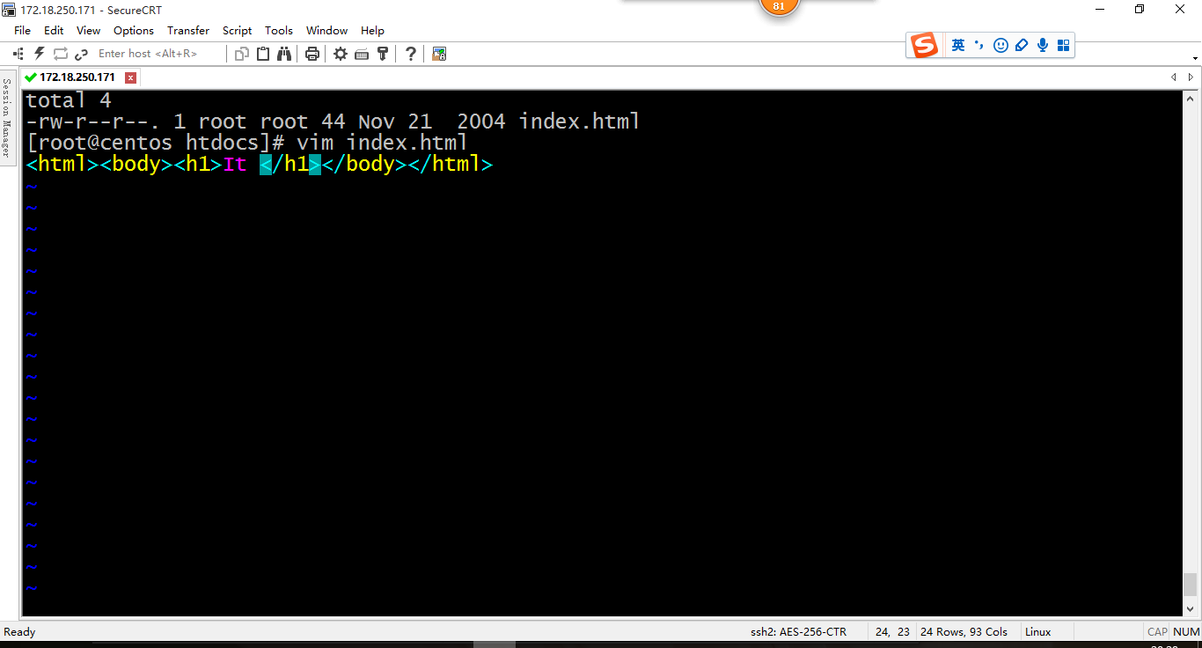
Task: Close the 172.18.250.171 session tab
Action: pyautogui.click(x=130, y=77)
